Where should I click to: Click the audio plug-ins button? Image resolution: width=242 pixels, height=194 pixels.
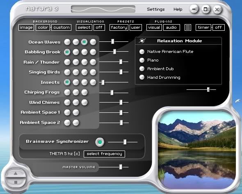click(171, 27)
